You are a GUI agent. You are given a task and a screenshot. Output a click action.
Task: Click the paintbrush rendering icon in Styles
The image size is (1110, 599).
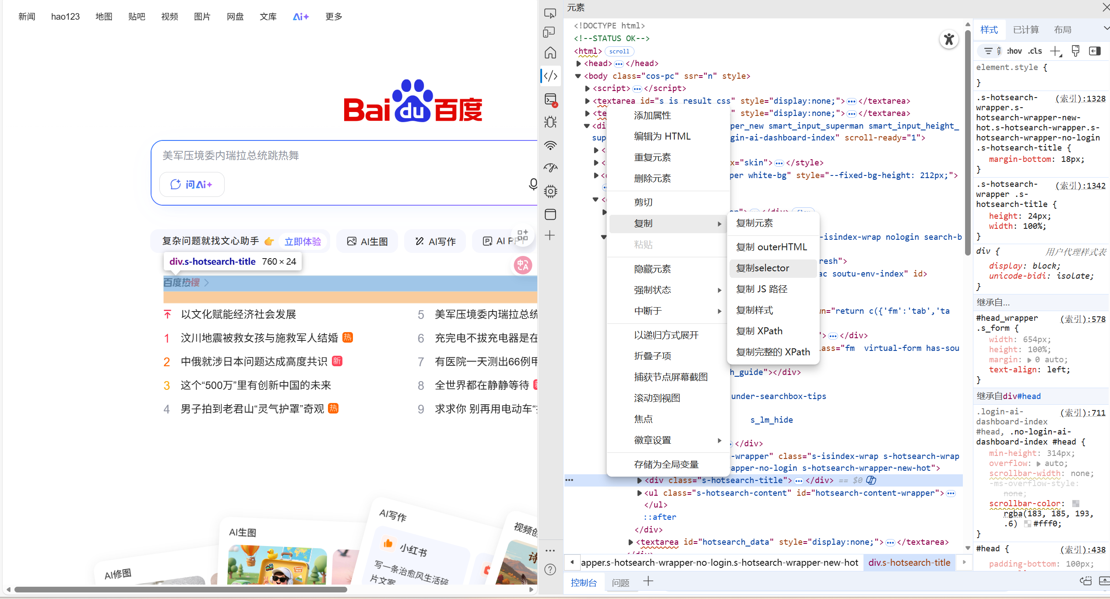(x=1075, y=51)
